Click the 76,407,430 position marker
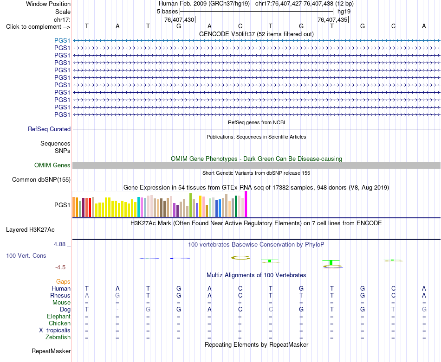Screen dimensions: 441x362 click(x=179, y=19)
